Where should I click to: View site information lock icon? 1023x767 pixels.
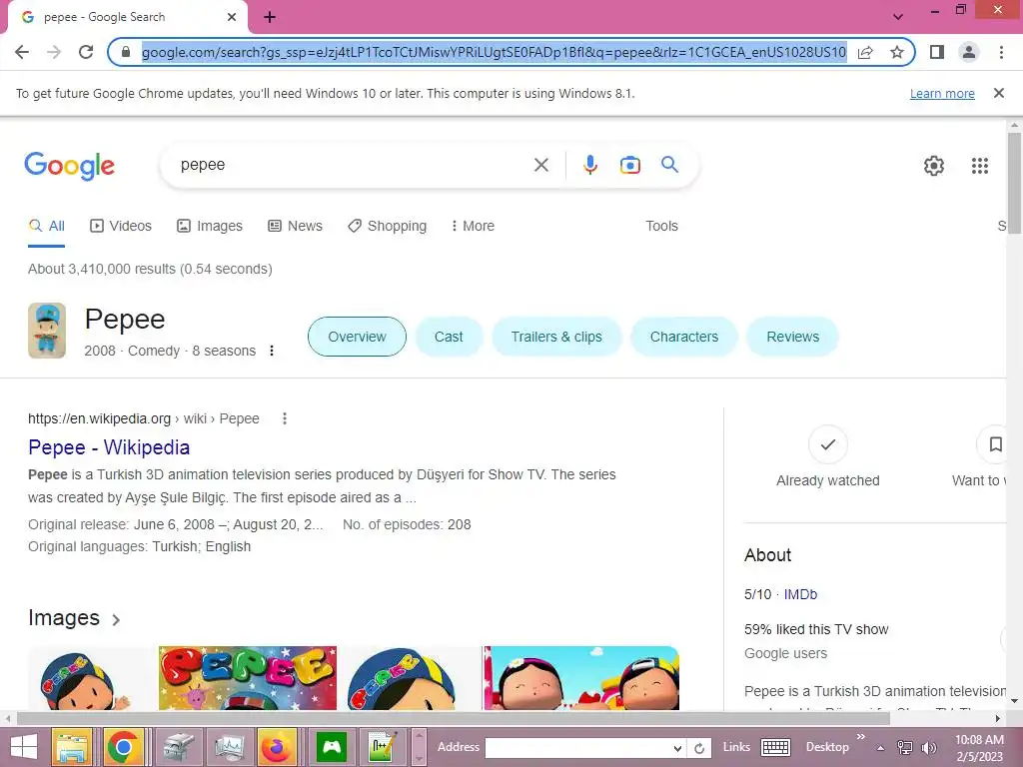coord(126,52)
